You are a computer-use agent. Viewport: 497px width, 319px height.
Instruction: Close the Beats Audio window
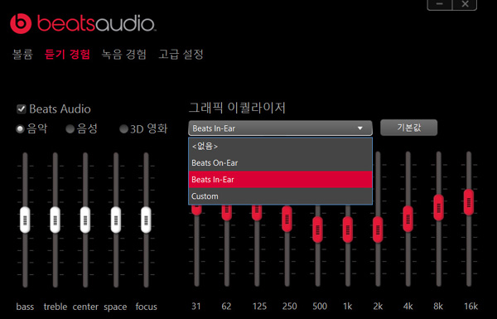(465, 4)
